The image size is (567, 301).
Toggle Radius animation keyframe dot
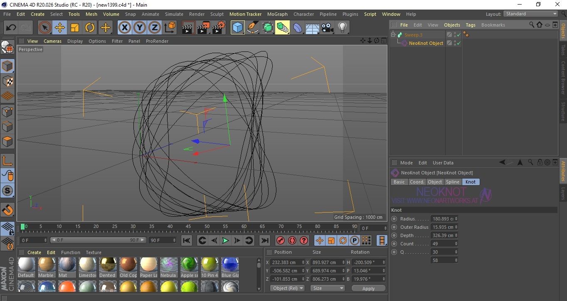394,219
